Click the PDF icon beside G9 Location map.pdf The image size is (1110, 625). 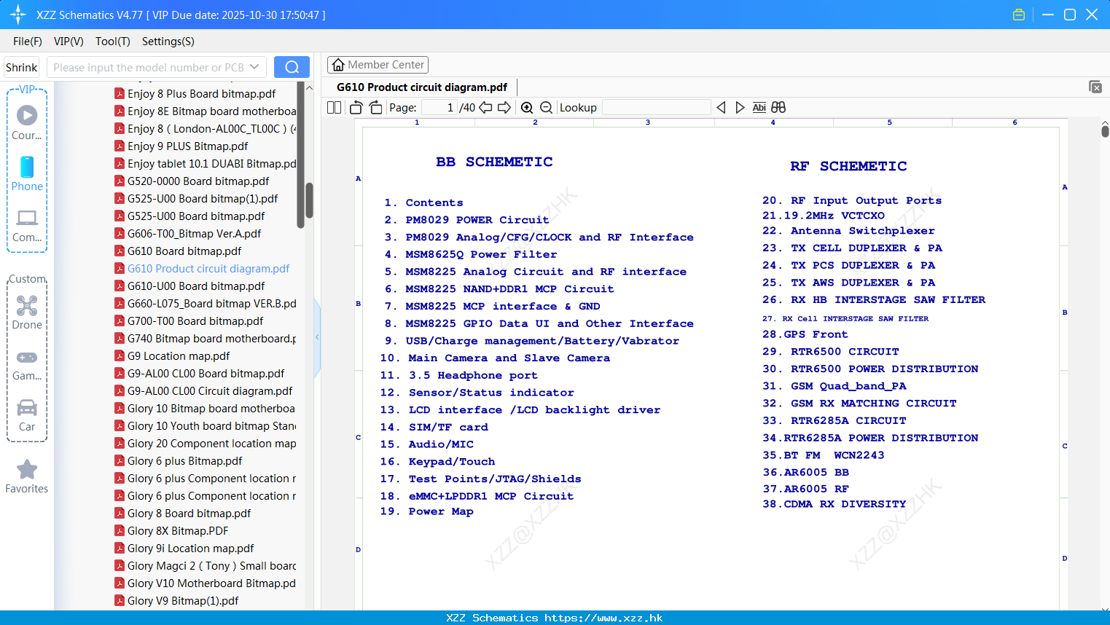(x=120, y=355)
